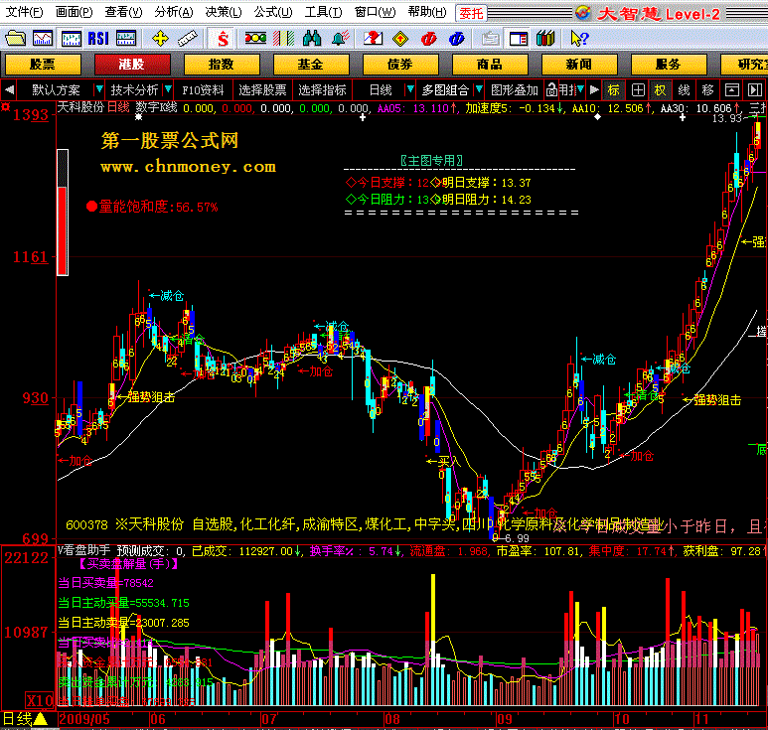Activate the context help cursor icon
Viewport: 768px width, 730px height.
click(x=579, y=38)
